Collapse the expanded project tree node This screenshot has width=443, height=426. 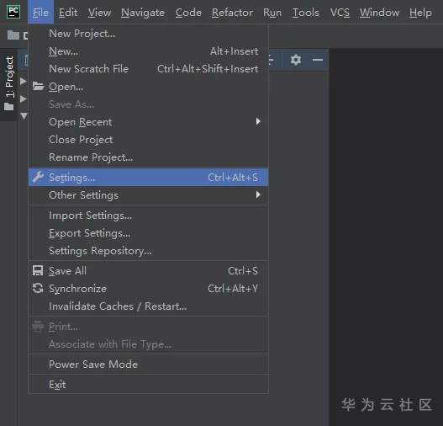[24, 116]
